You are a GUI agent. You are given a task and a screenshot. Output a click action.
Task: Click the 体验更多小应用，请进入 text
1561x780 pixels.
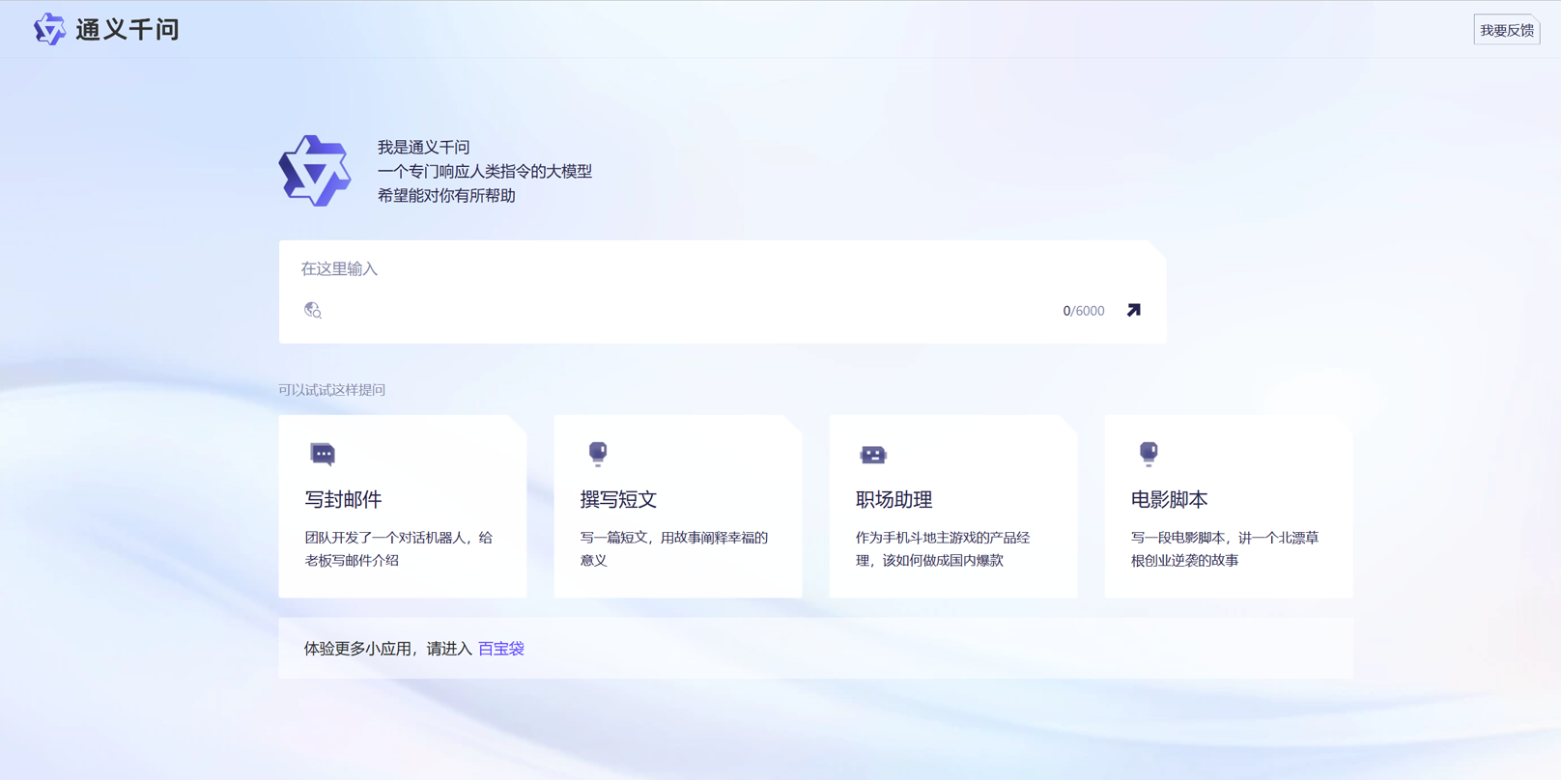click(x=388, y=649)
